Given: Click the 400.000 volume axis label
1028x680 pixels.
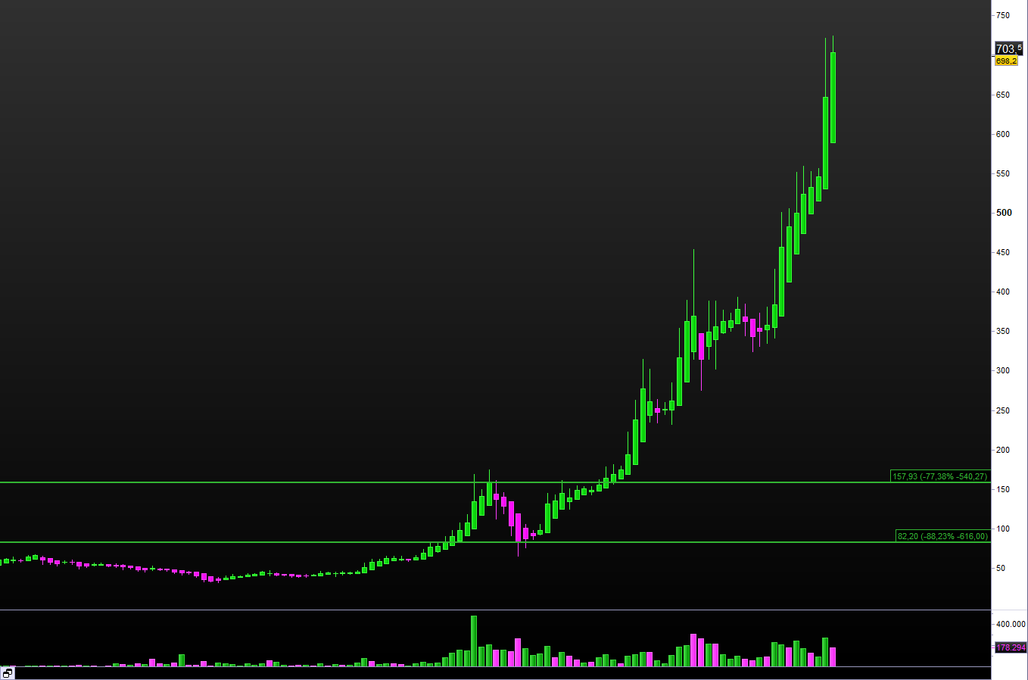Looking at the screenshot, I should [1011, 625].
